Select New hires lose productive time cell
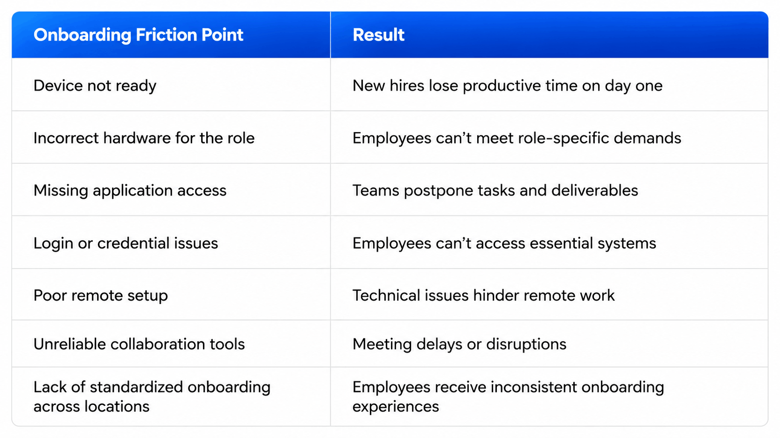780x438 pixels. (549, 85)
